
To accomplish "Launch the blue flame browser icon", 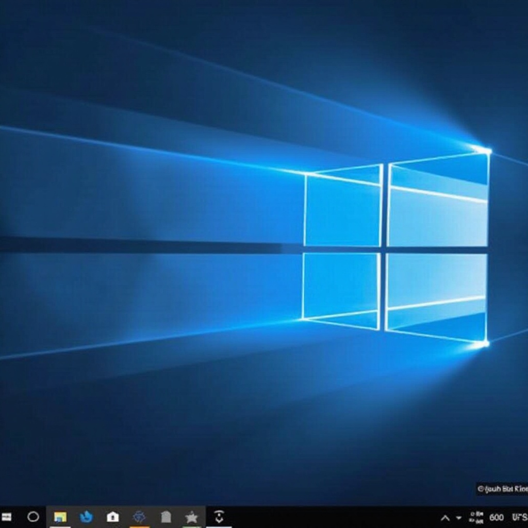I will [x=87, y=517].
